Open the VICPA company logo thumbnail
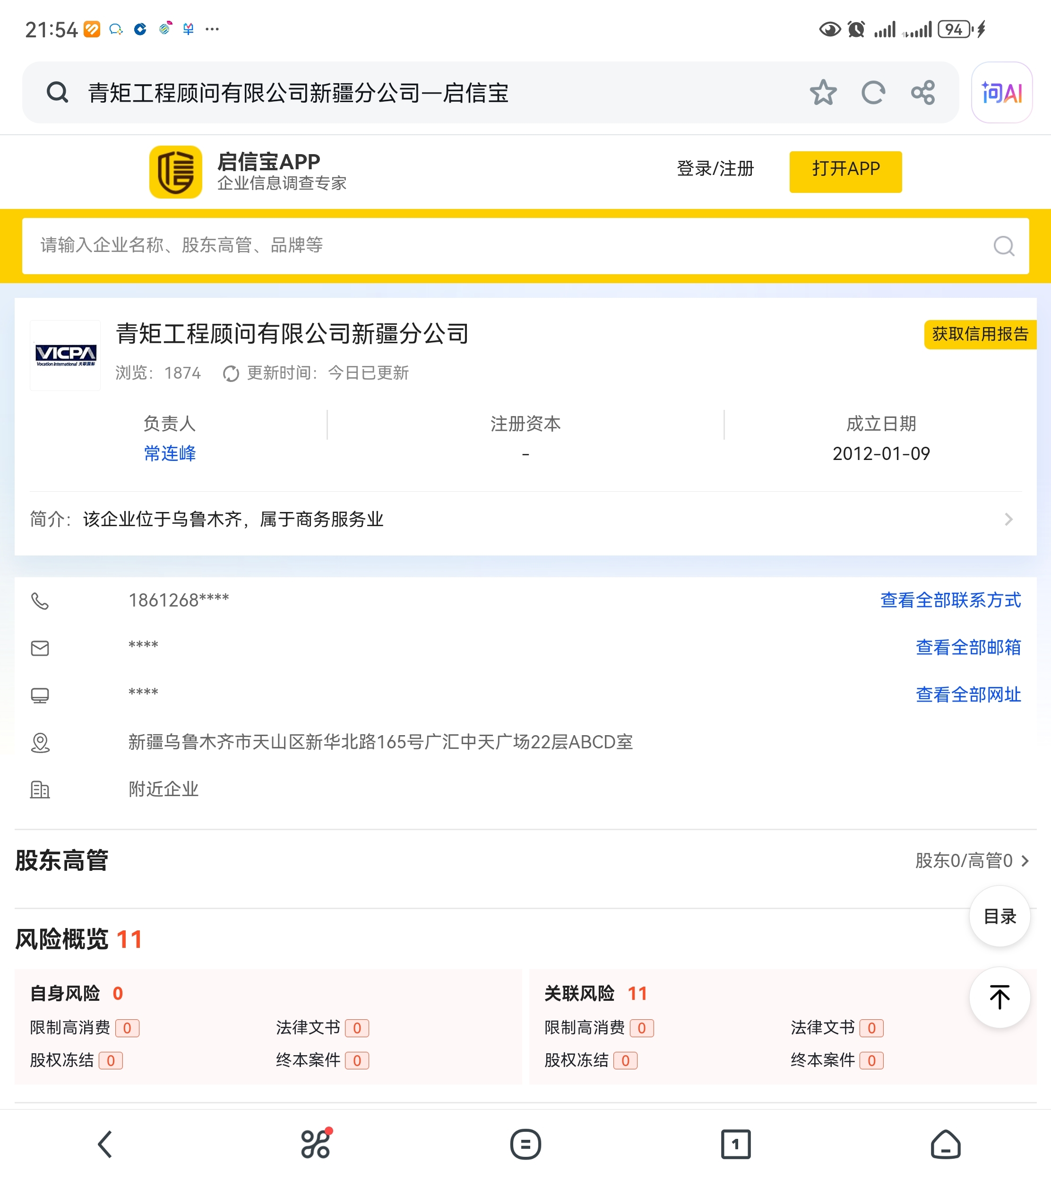The width and height of the screenshot is (1051, 1180). 65,355
